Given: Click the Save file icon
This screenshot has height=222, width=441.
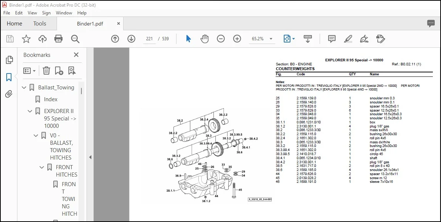Looking at the screenshot, I should coord(10,39).
